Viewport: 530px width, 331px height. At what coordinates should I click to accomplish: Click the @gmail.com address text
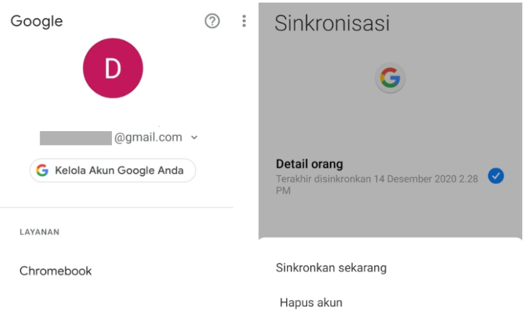(x=148, y=138)
